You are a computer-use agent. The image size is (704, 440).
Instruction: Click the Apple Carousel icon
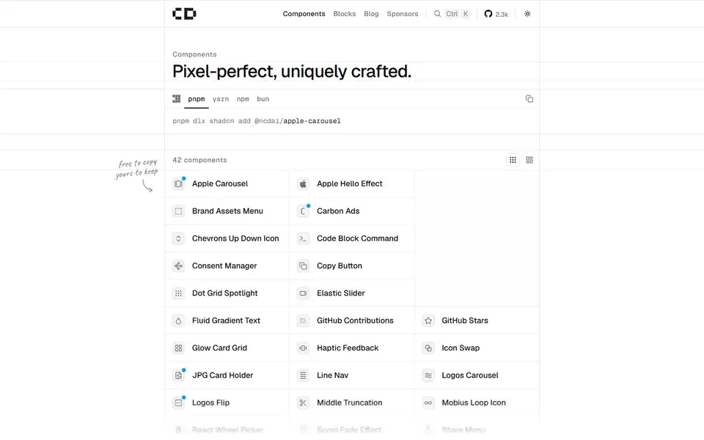pyautogui.click(x=178, y=183)
